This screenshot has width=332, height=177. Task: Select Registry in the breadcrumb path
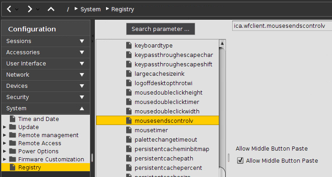click(x=123, y=9)
